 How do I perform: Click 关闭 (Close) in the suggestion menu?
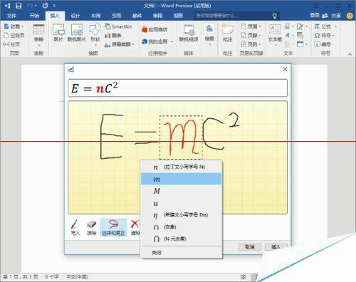click(182, 253)
